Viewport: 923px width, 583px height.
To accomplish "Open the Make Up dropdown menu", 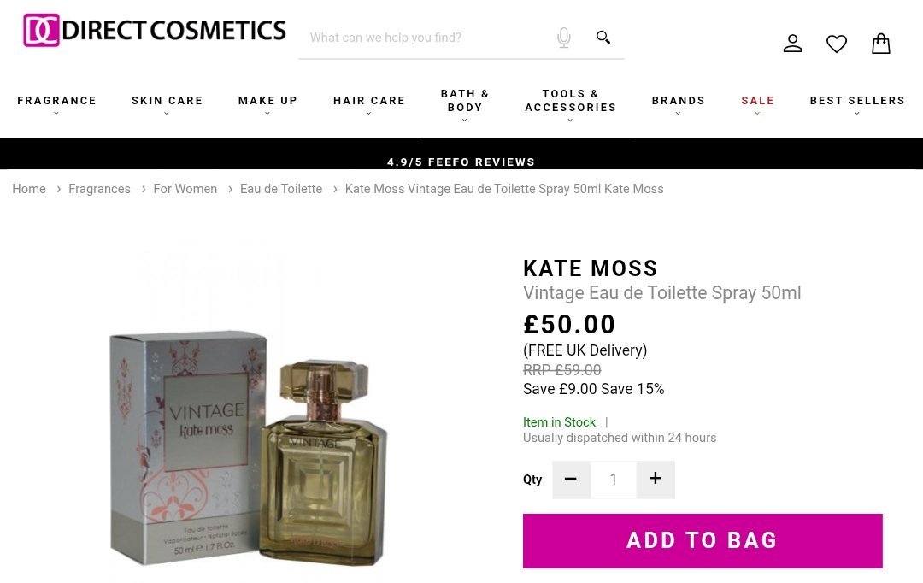I will 267,101.
